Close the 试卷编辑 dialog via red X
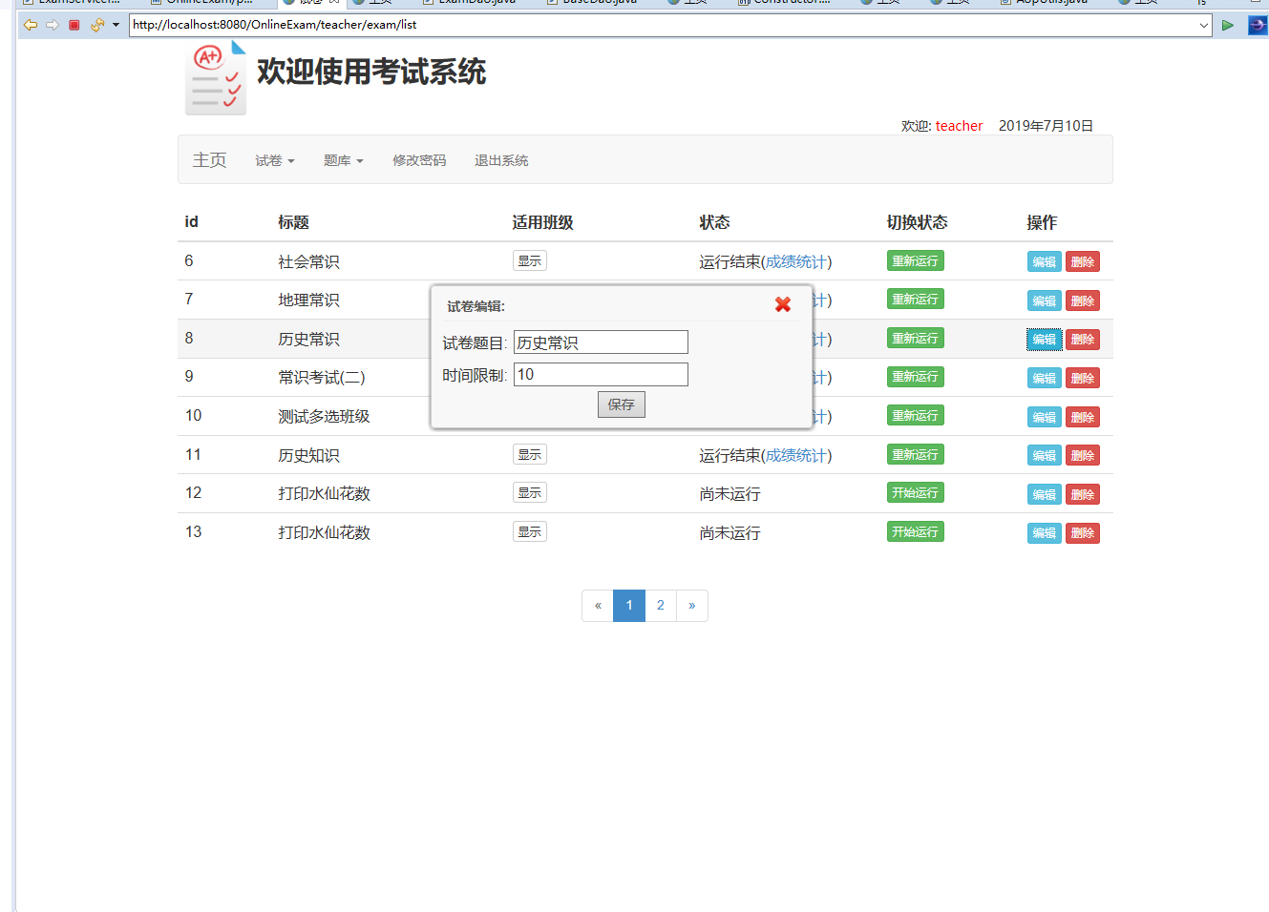This screenshot has width=1269, height=912. pos(783,304)
